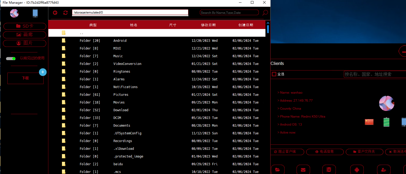Refresh the current directory listing
406x174 pixels.
[65, 13]
